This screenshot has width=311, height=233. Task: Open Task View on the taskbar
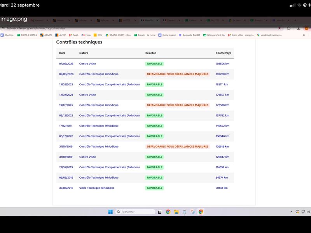coord(160,212)
